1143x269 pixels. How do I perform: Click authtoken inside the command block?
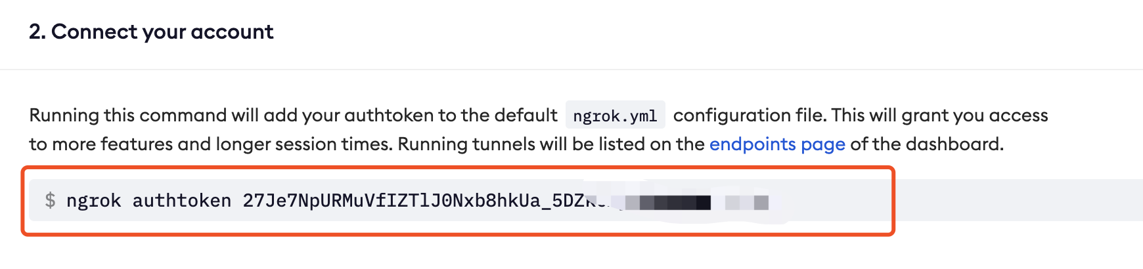pyautogui.click(x=182, y=200)
